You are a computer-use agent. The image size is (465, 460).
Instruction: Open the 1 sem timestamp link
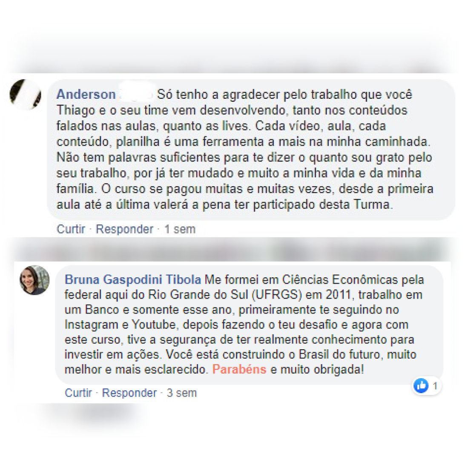[180, 229]
